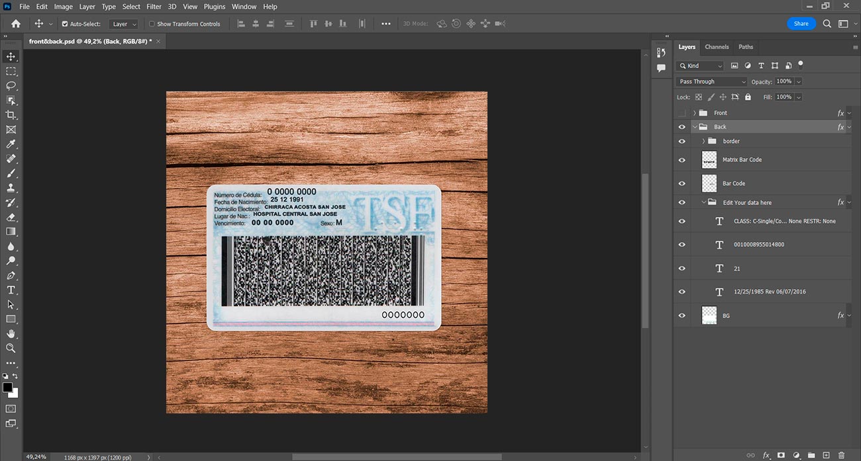
Task: Select the Horizontal Type tool
Action: (x=11, y=290)
